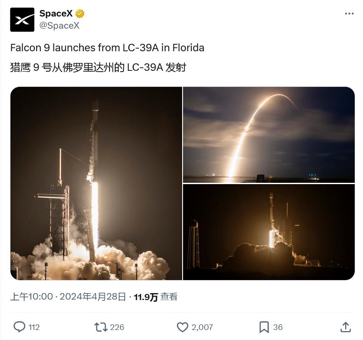Open the SpaceX display name link
Screen dimensions: 363x340
(56, 13)
